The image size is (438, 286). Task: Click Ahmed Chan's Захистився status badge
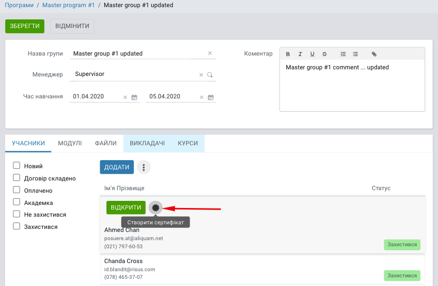tap(402, 245)
